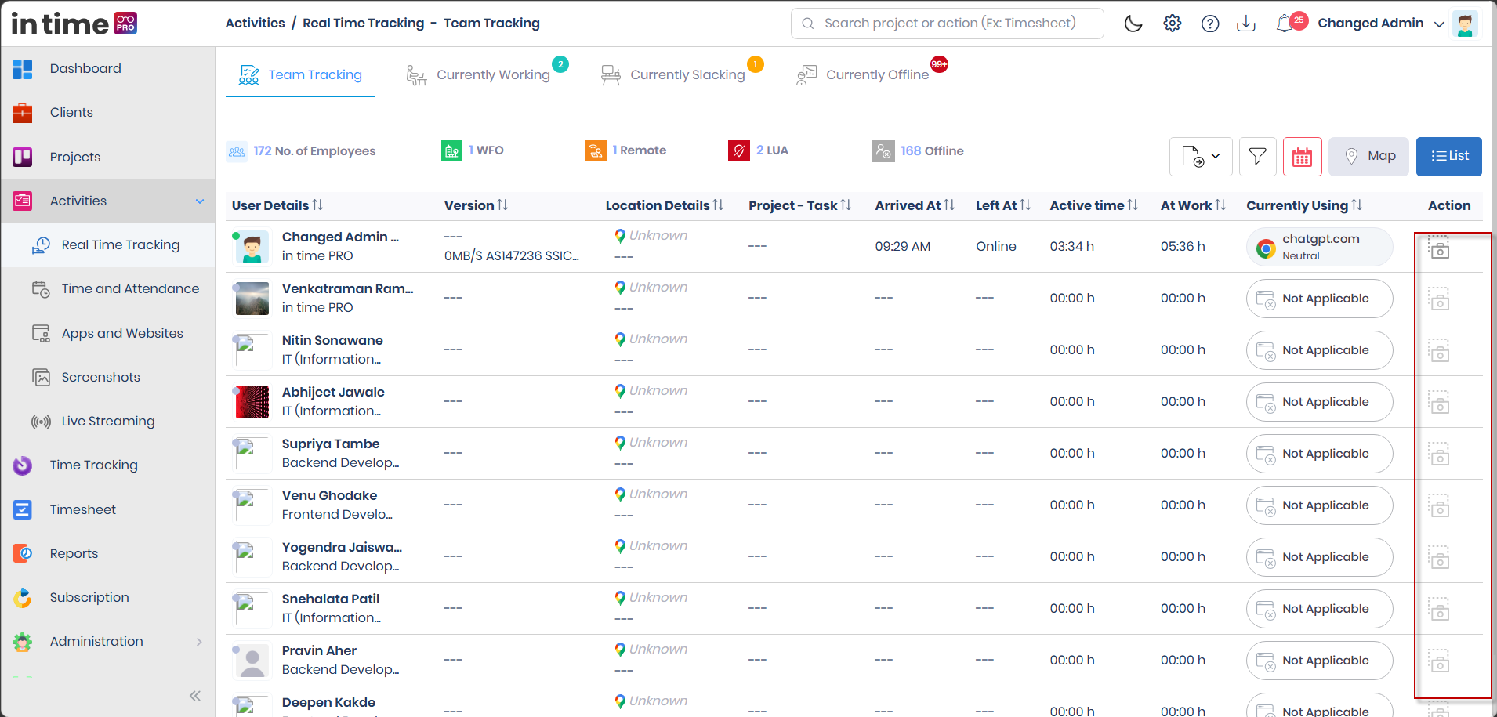Viewport: 1497px width, 717px height.
Task: Expand Administration sidebar submenu
Action: pos(199,642)
